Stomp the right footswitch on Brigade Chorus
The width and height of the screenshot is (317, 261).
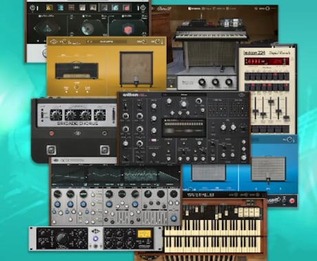point(105,150)
